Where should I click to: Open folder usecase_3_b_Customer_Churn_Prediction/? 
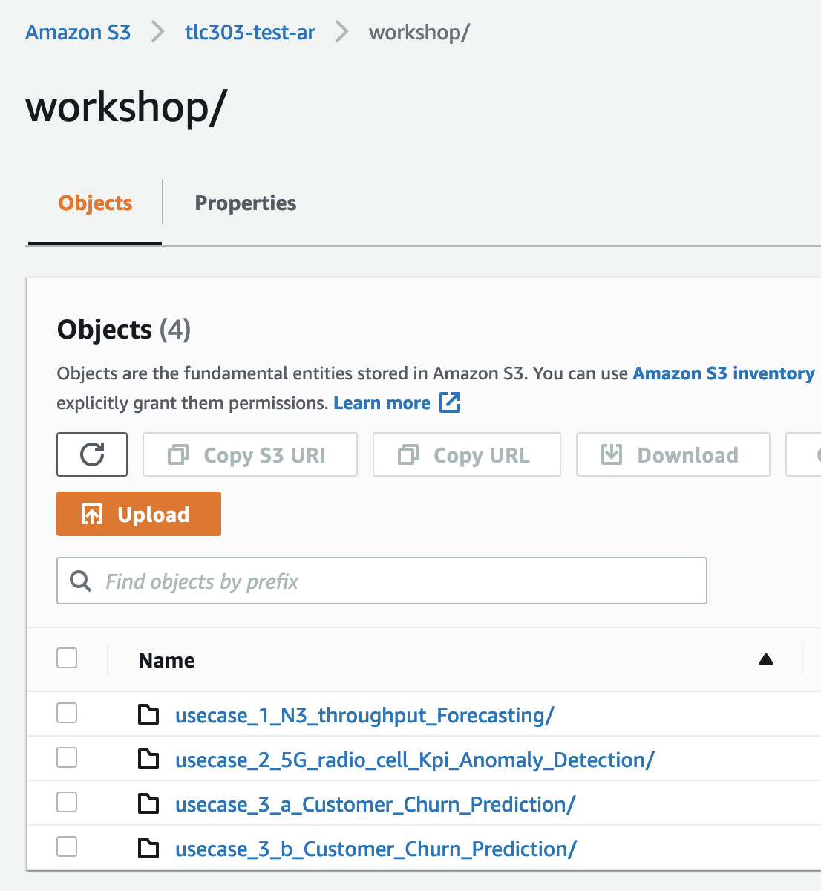376,849
